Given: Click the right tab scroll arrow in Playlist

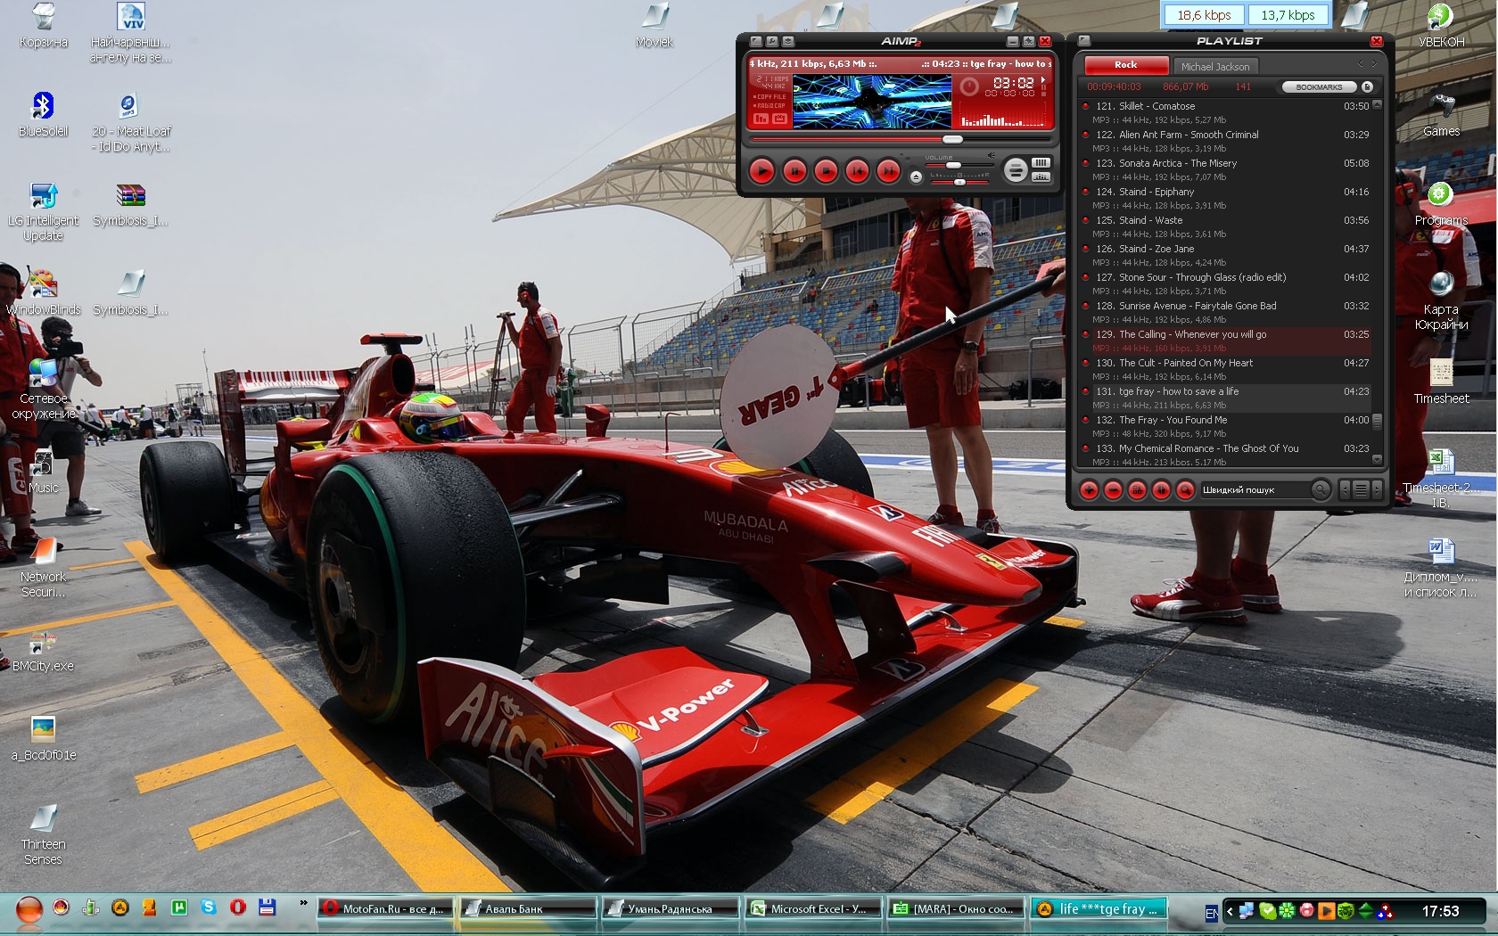Looking at the screenshot, I should (1374, 63).
